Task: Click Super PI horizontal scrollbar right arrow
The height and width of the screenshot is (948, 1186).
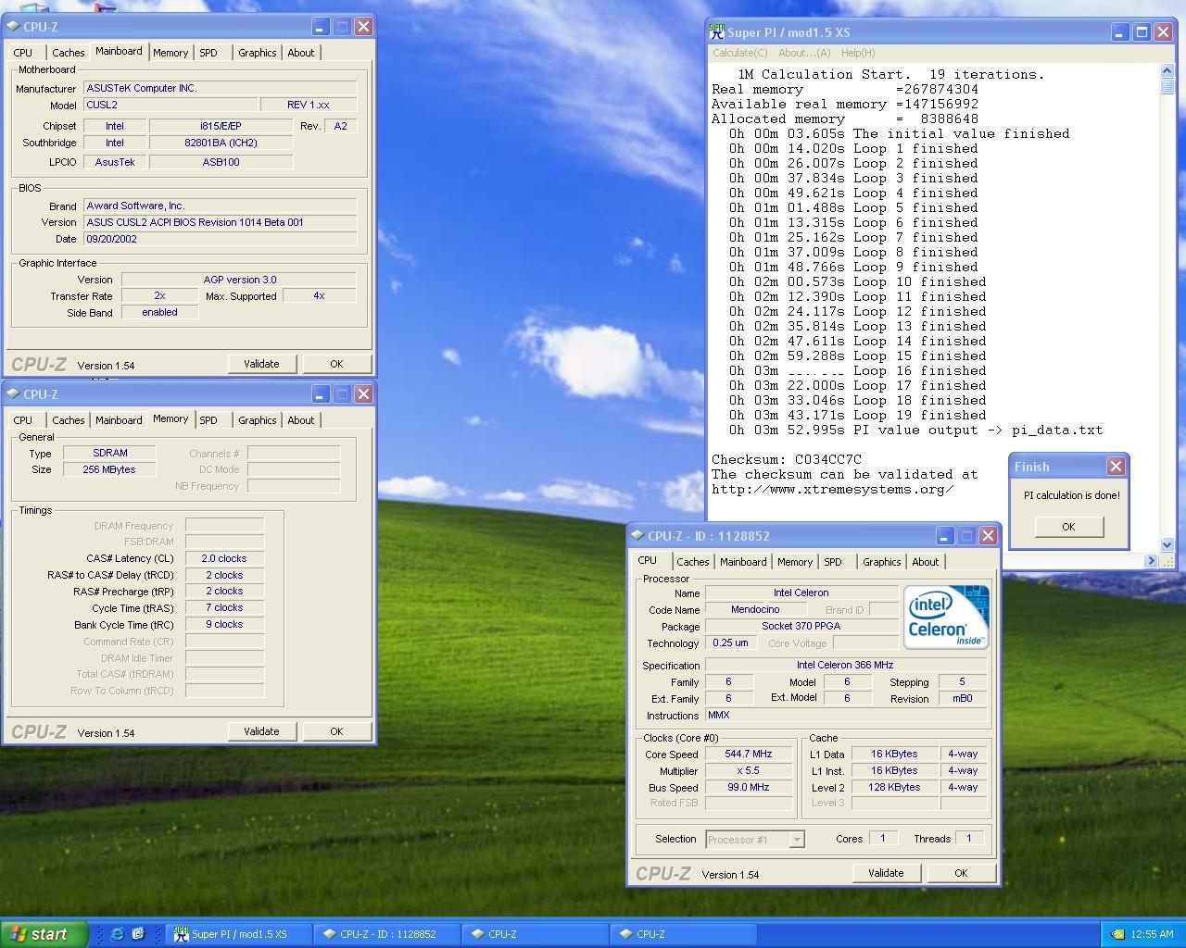Action: click(x=1151, y=560)
